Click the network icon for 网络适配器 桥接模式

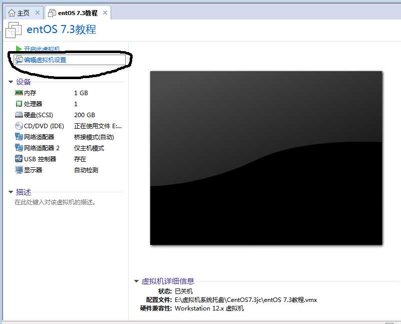click(x=19, y=137)
